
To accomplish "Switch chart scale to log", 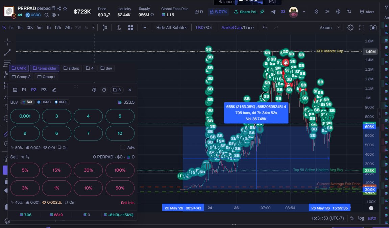I will click(x=361, y=218).
